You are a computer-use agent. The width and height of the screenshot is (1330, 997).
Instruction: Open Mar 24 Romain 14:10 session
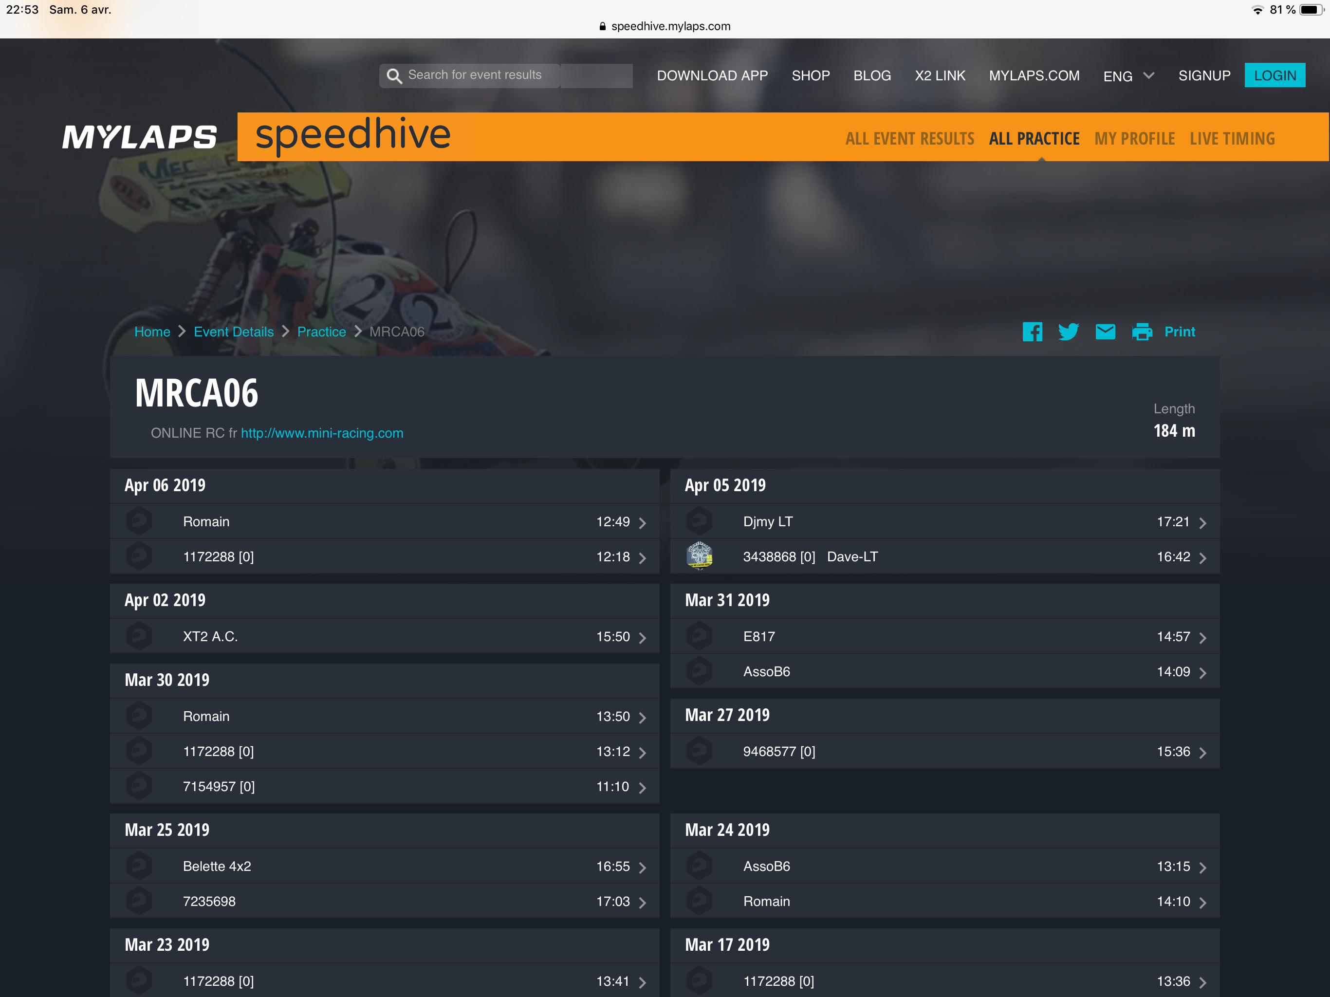(x=944, y=900)
